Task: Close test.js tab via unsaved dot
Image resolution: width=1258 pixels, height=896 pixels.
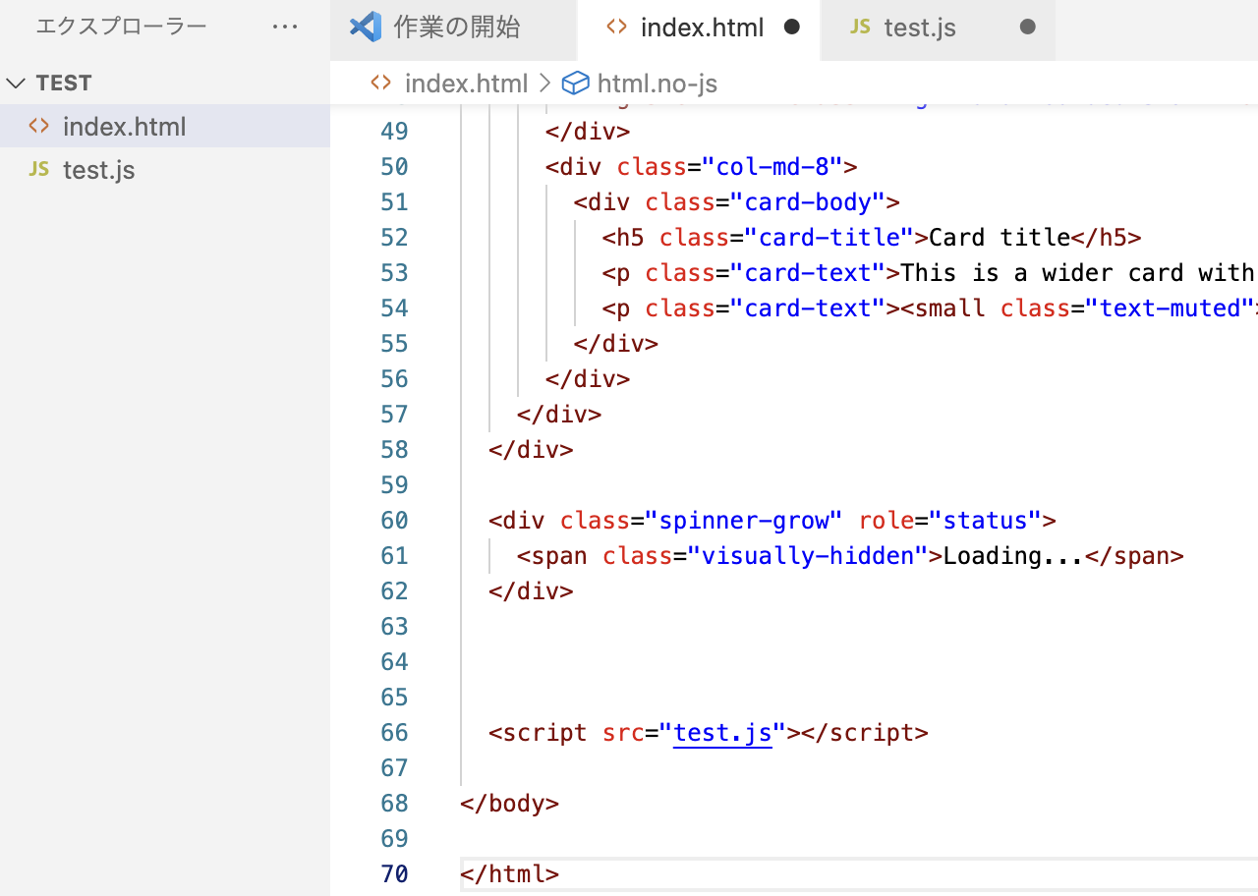Action: tap(1028, 28)
